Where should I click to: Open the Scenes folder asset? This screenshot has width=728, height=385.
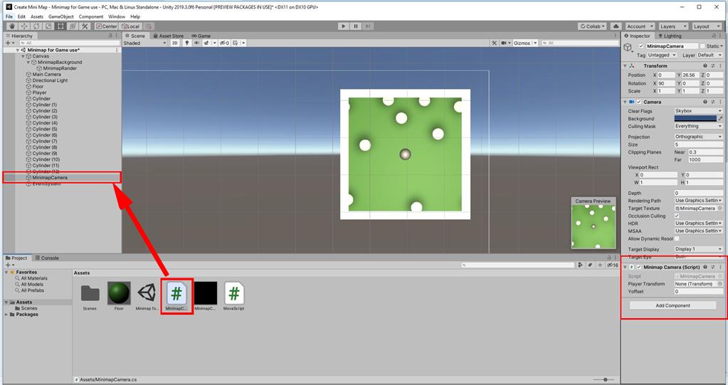[90, 296]
